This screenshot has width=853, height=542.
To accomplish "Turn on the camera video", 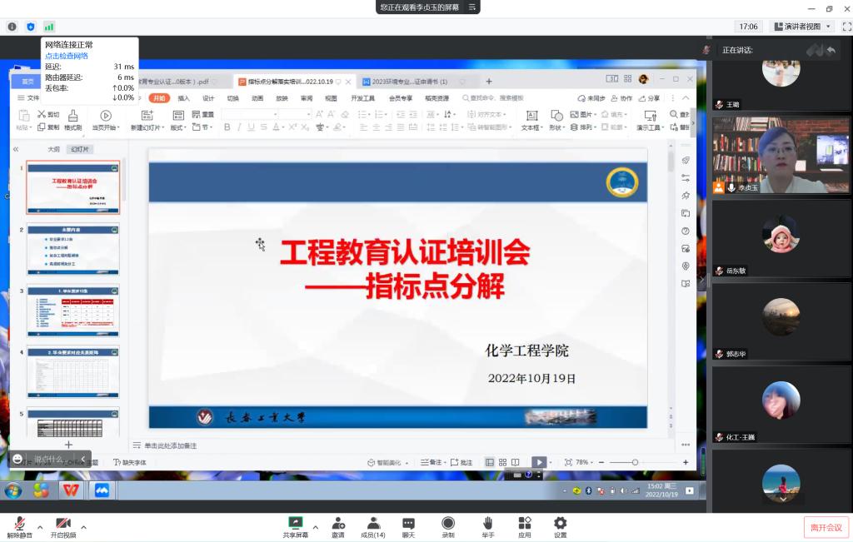I will pos(62,524).
